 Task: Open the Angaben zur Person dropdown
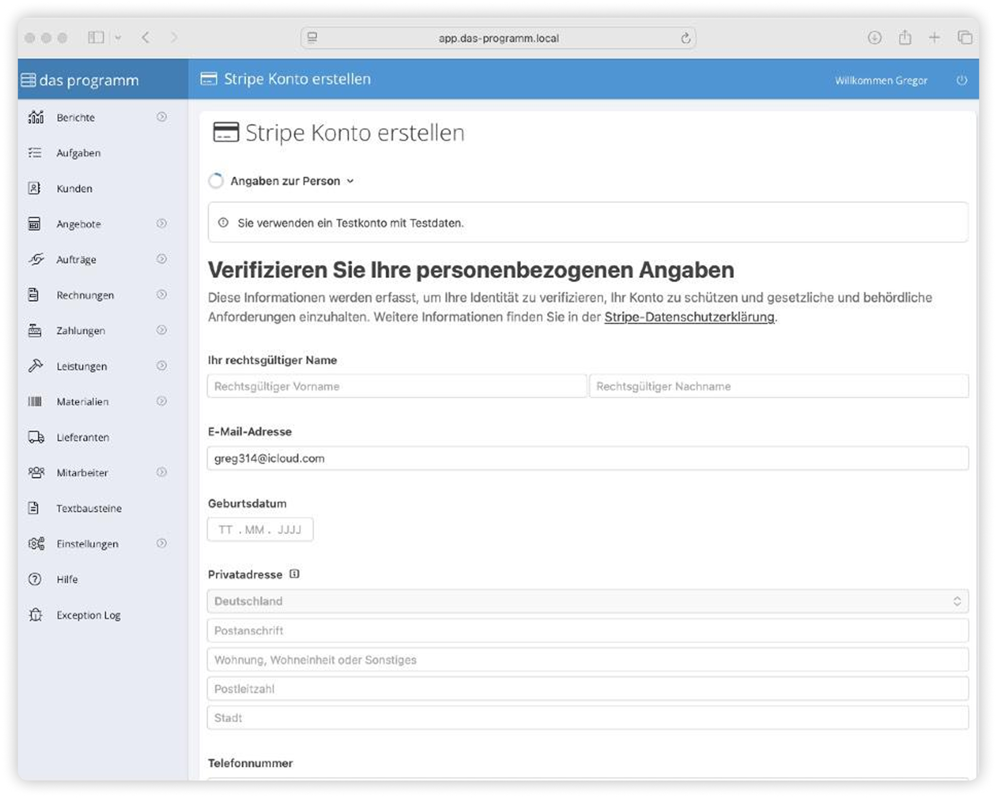point(292,181)
